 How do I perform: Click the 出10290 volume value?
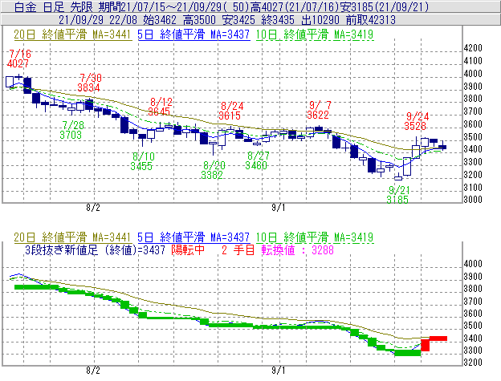320,20
